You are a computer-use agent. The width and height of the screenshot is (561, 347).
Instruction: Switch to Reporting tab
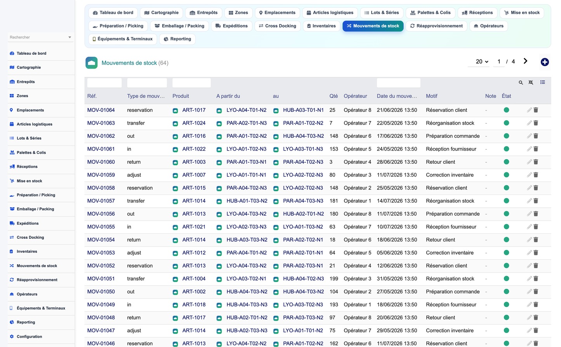pos(177,39)
